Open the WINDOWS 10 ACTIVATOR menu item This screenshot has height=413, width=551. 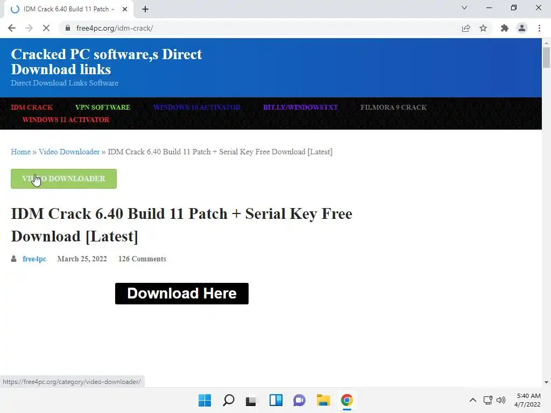pos(197,107)
